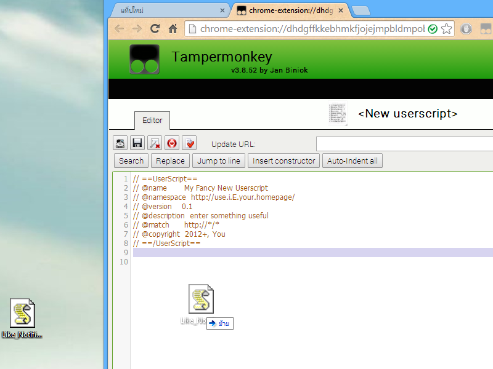Viewport: 493px width, 369px height.
Task: Click the highlighted line 9 in editor
Action: pos(313,253)
